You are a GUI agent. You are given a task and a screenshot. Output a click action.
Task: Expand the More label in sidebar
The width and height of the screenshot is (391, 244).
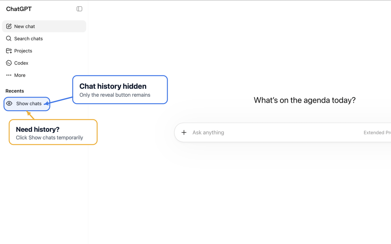[20, 75]
